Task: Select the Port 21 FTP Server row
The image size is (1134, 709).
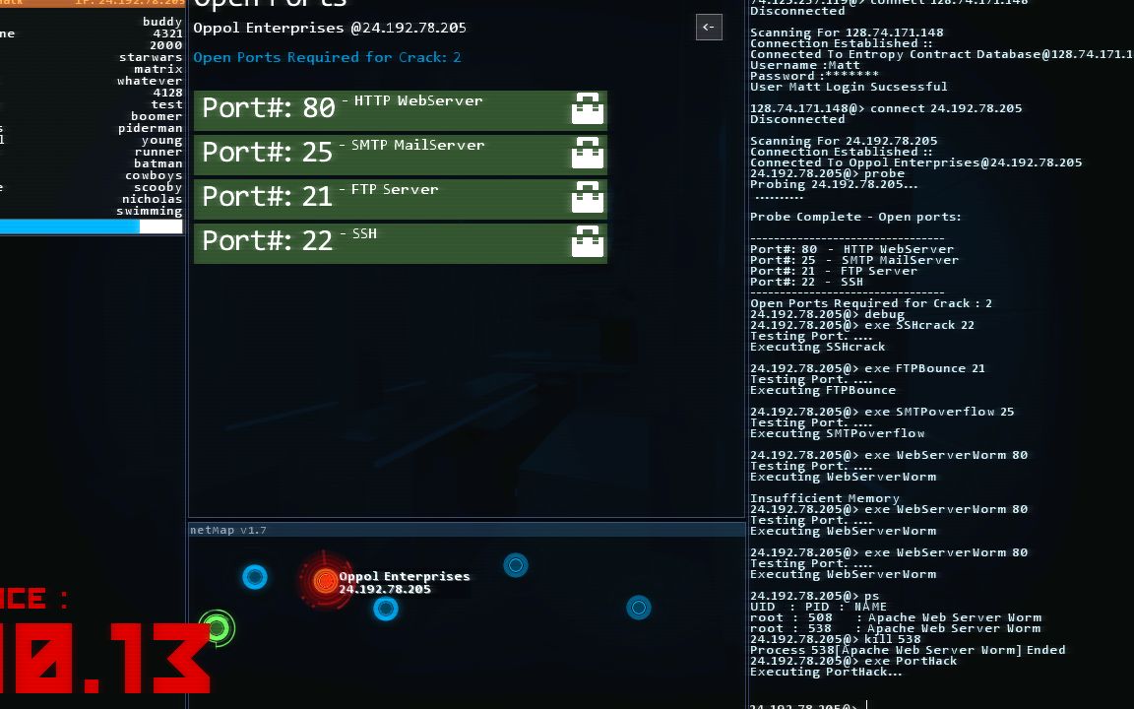Action: (401, 198)
